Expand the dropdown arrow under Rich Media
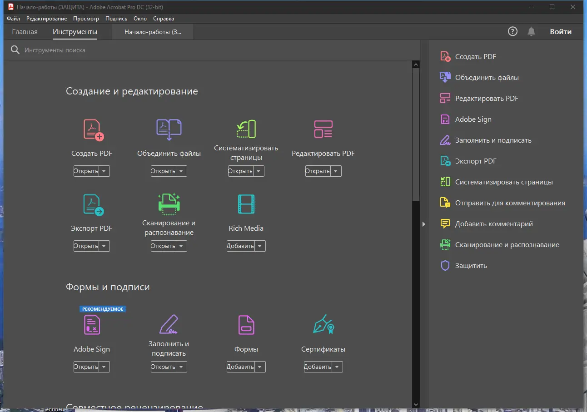The height and width of the screenshot is (412, 587). (259, 246)
